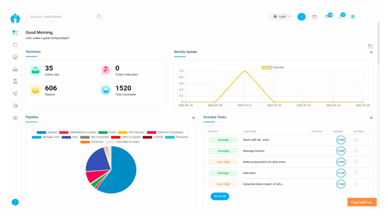
Task: Open the pie chart reports sidebar icon
Action: click(15, 106)
